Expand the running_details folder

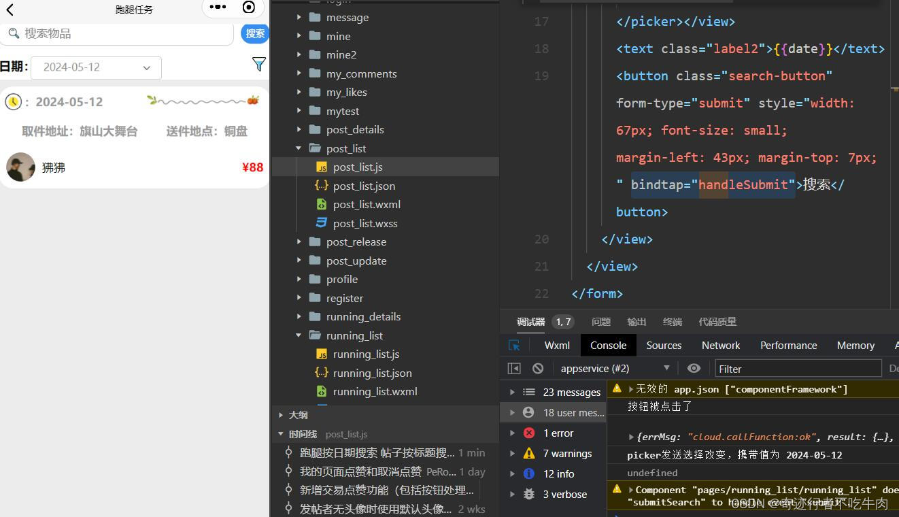click(x=363, y=316)
